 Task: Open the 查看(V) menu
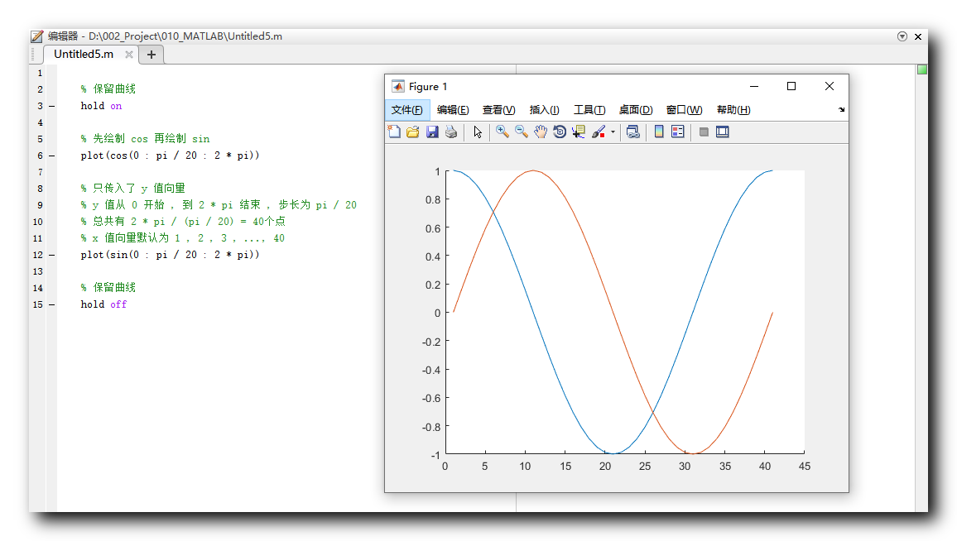[498, 110]
